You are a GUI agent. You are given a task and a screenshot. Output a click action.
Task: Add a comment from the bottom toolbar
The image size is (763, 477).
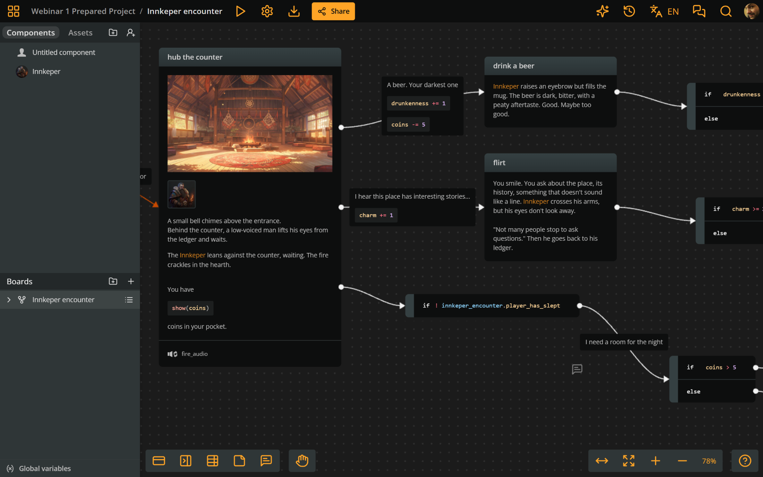click(266, 461)
